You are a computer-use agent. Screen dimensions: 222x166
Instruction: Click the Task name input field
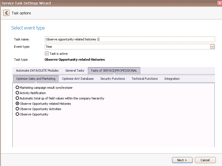coord(130,39)
